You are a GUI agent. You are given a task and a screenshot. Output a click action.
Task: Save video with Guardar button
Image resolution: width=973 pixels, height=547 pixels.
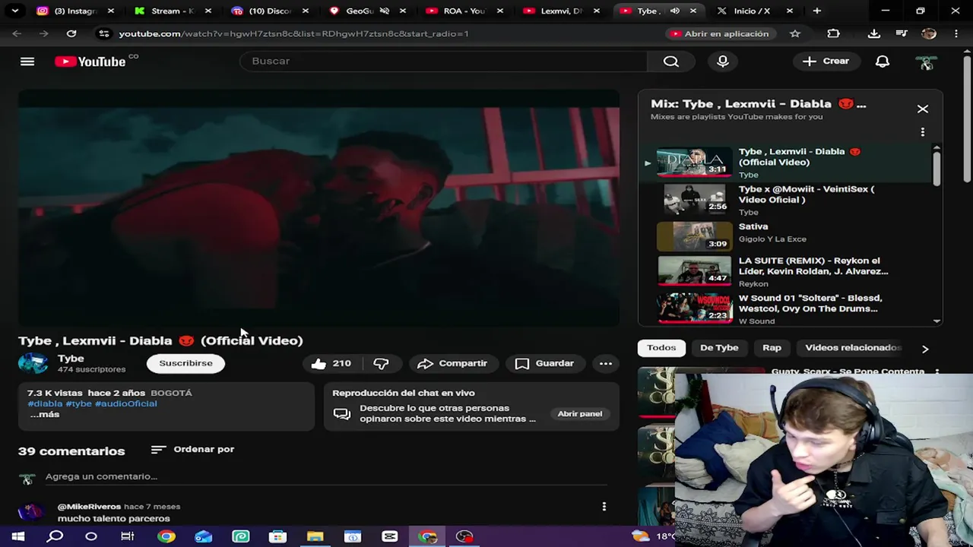click(x=545, y=363)
